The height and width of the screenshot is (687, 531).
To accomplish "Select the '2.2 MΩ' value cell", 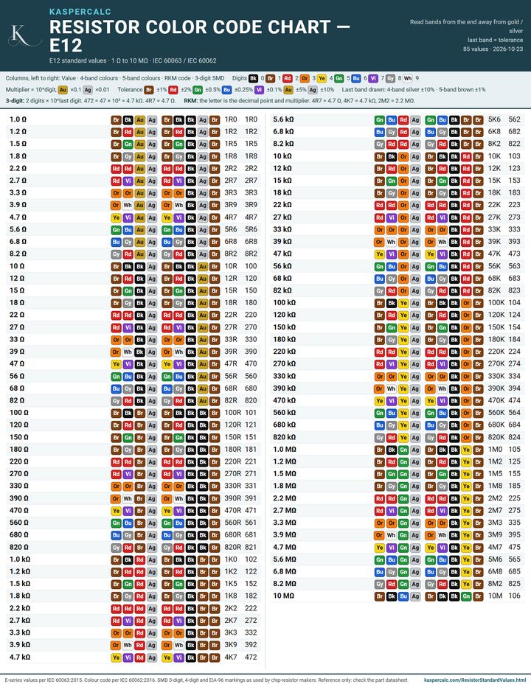I will click(x=285, y=498).
